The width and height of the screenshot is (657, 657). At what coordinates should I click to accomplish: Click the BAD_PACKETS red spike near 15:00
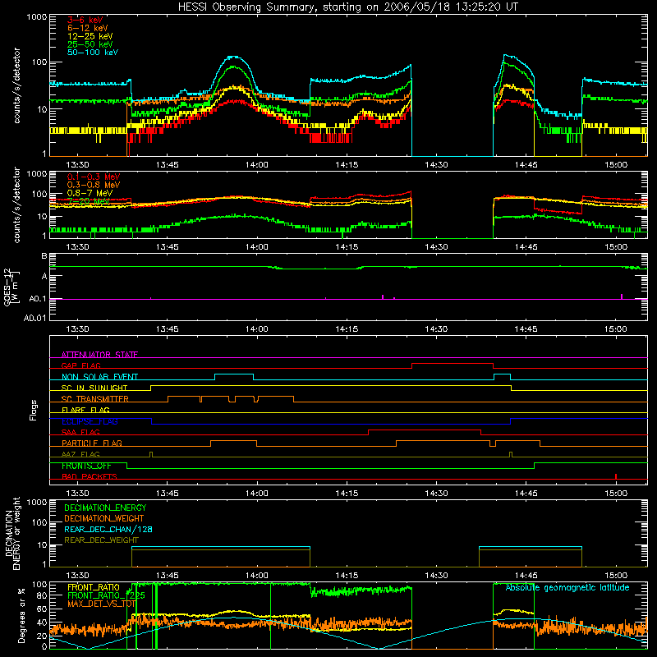(x=615, y=476)
